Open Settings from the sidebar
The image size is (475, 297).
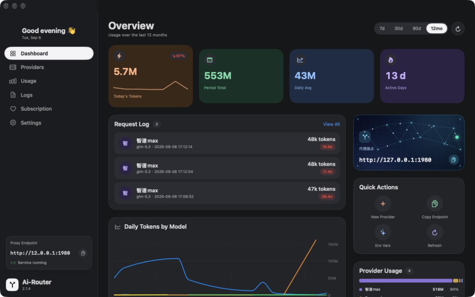point(49,123)
